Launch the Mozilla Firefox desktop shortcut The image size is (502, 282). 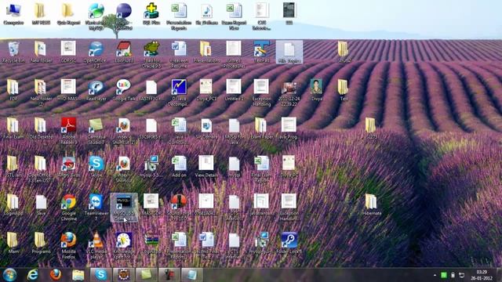coord(68,245)
